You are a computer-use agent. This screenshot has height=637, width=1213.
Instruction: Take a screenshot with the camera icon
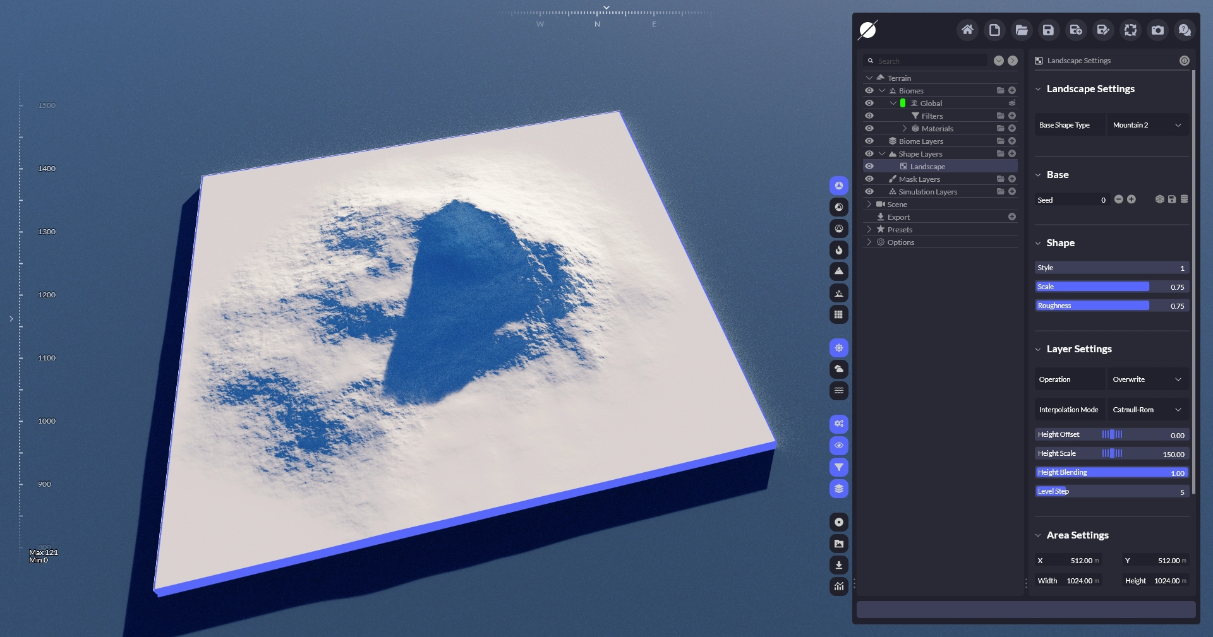(1157, 30)
